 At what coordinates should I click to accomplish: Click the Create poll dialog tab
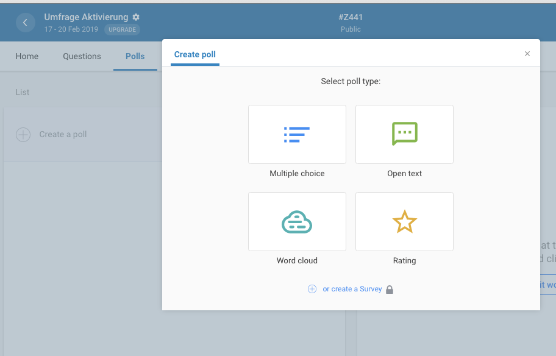[195, 54]
